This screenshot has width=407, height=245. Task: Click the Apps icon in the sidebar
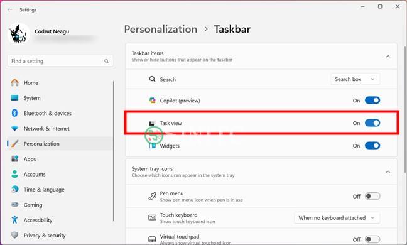click(15, 158)
